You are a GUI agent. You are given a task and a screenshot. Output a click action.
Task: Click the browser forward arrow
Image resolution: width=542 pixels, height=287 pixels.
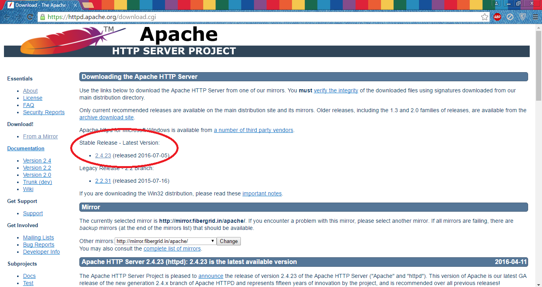(x=18, y=17)
